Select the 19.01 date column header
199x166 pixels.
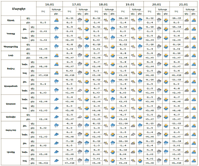tap(130, 4)
